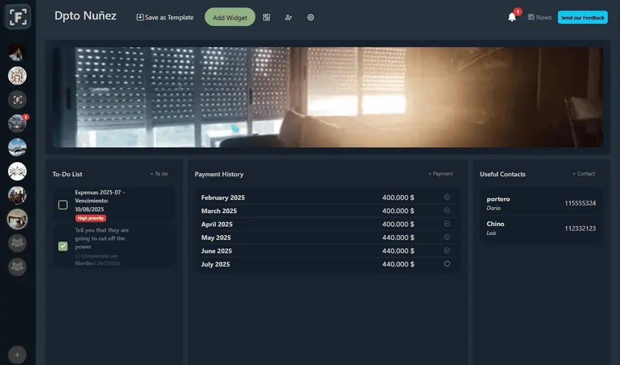Click Send our Feedback button
The width and height of the screenshot is (620, 365).
point(583,18)
